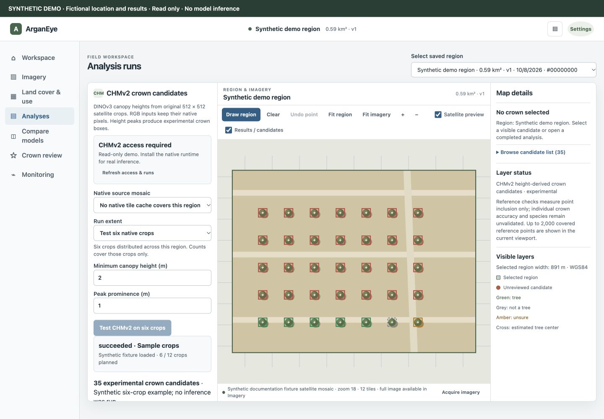Open Compare models in the sidebar
The image size is (604, 419).
[39, 136]
